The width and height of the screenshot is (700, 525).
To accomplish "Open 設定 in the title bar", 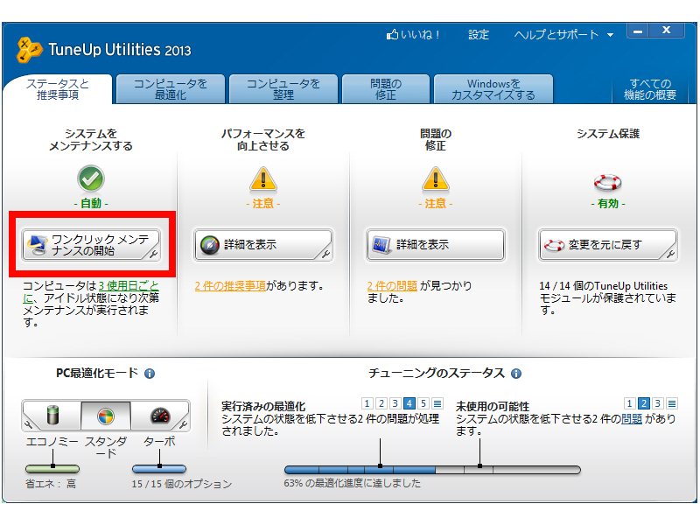I will click(x=479, y=35).
